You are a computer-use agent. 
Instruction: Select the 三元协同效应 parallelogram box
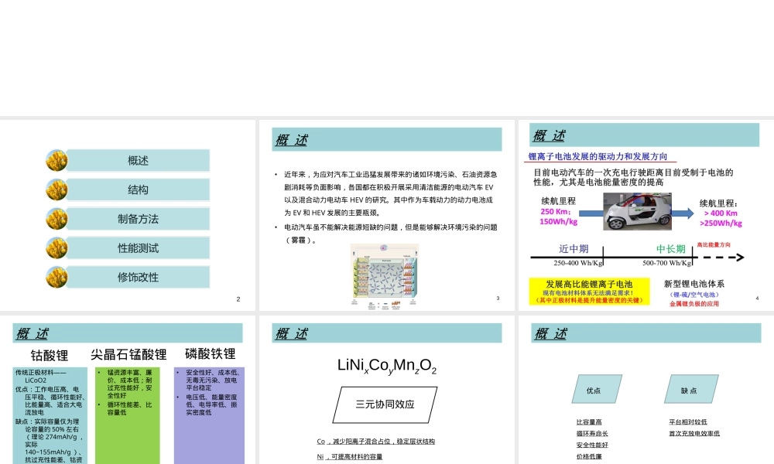click(x=385, y=404)
